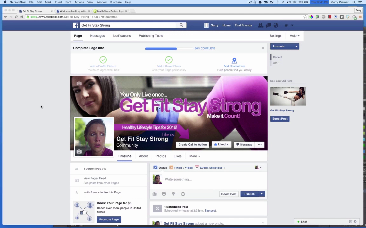Screen dimensions: 366x228
Task: Click the emoji feeling icon in composer
Action: coord(164,194)
